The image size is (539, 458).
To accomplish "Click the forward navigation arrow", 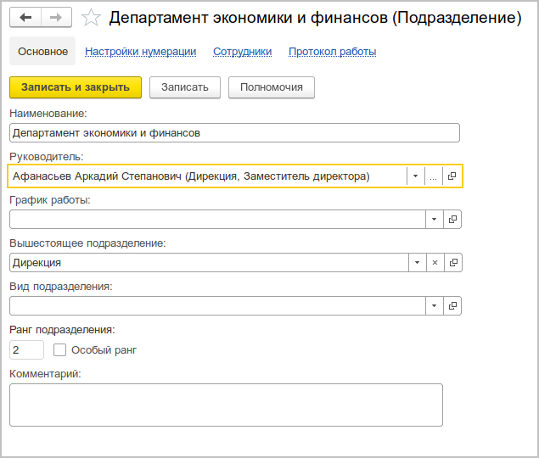I will (x=56, y=18).
